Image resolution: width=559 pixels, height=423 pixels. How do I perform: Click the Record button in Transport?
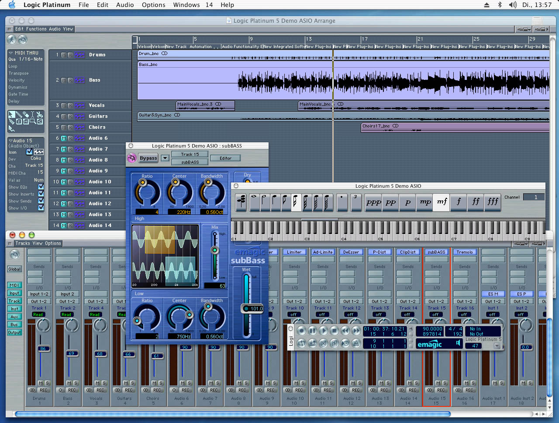(x=301, y=330)
